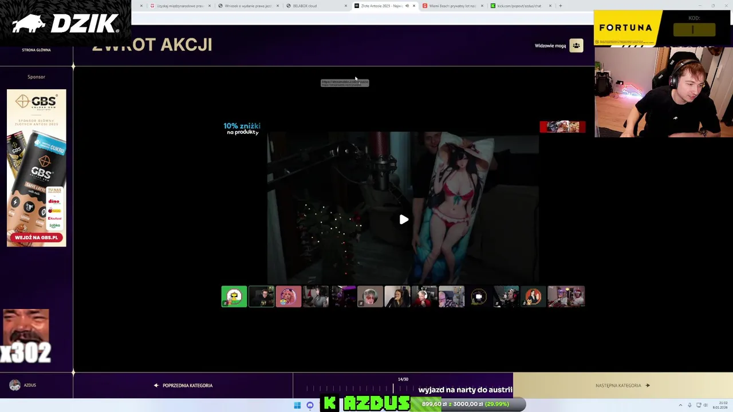Select the green cartoon avatar nominee thumbnail
Screen dimensions: 733x412
(234, 296)
